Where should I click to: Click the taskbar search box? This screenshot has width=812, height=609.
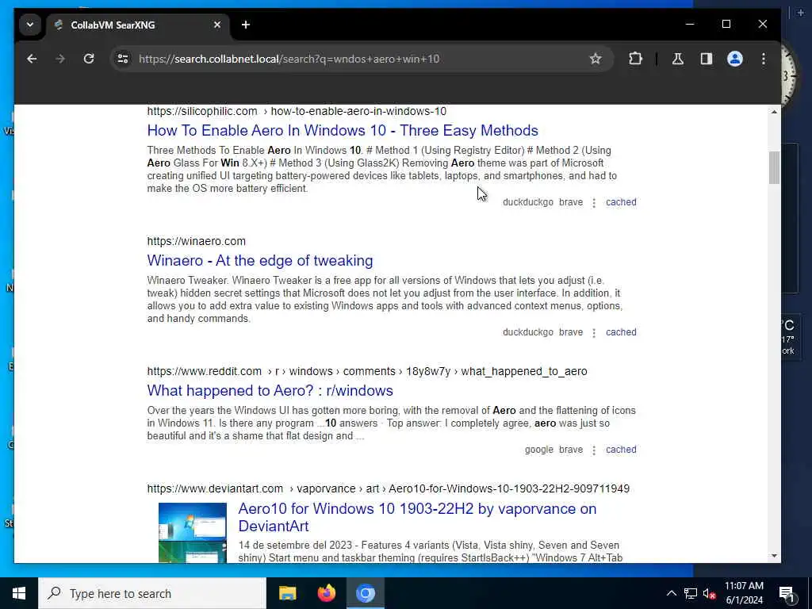(152, 593)
